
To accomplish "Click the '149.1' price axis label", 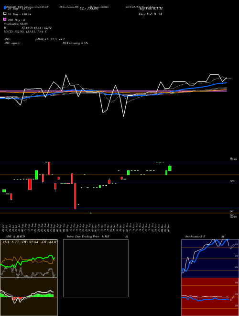I will pyautogui.click(x=232, y=181).
